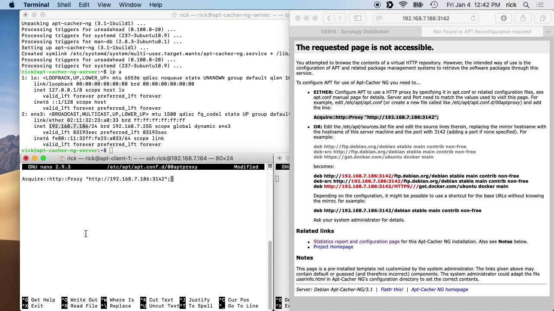Click the ^R Read File nano shortcut

pyautogui.click(x=80, y=306)
